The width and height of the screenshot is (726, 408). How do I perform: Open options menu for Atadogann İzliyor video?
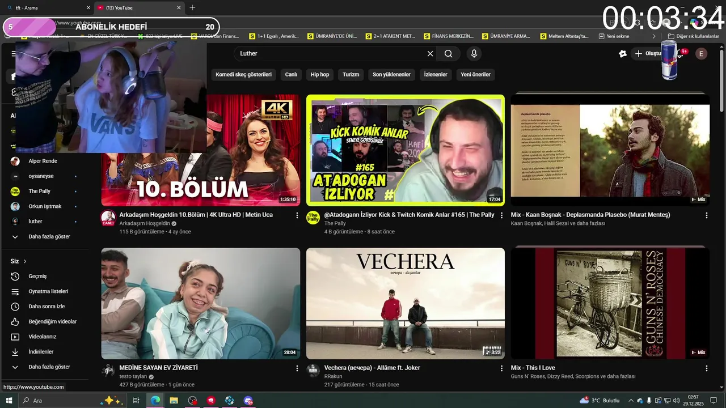click(501, 215)
